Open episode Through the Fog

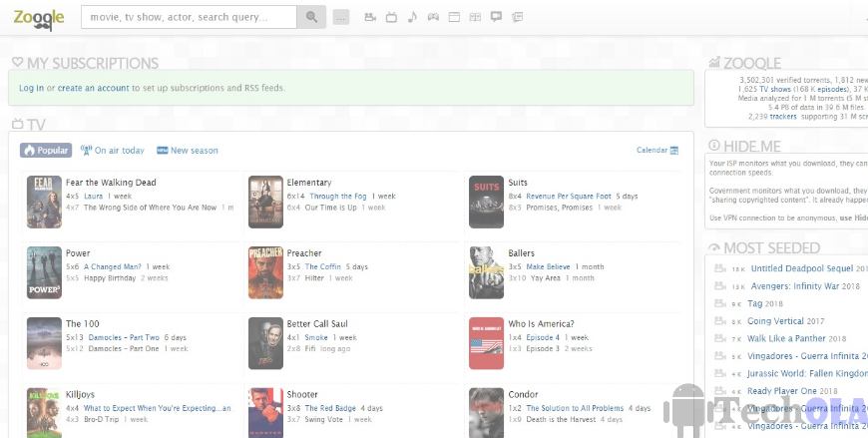click(x=337, y=196)
